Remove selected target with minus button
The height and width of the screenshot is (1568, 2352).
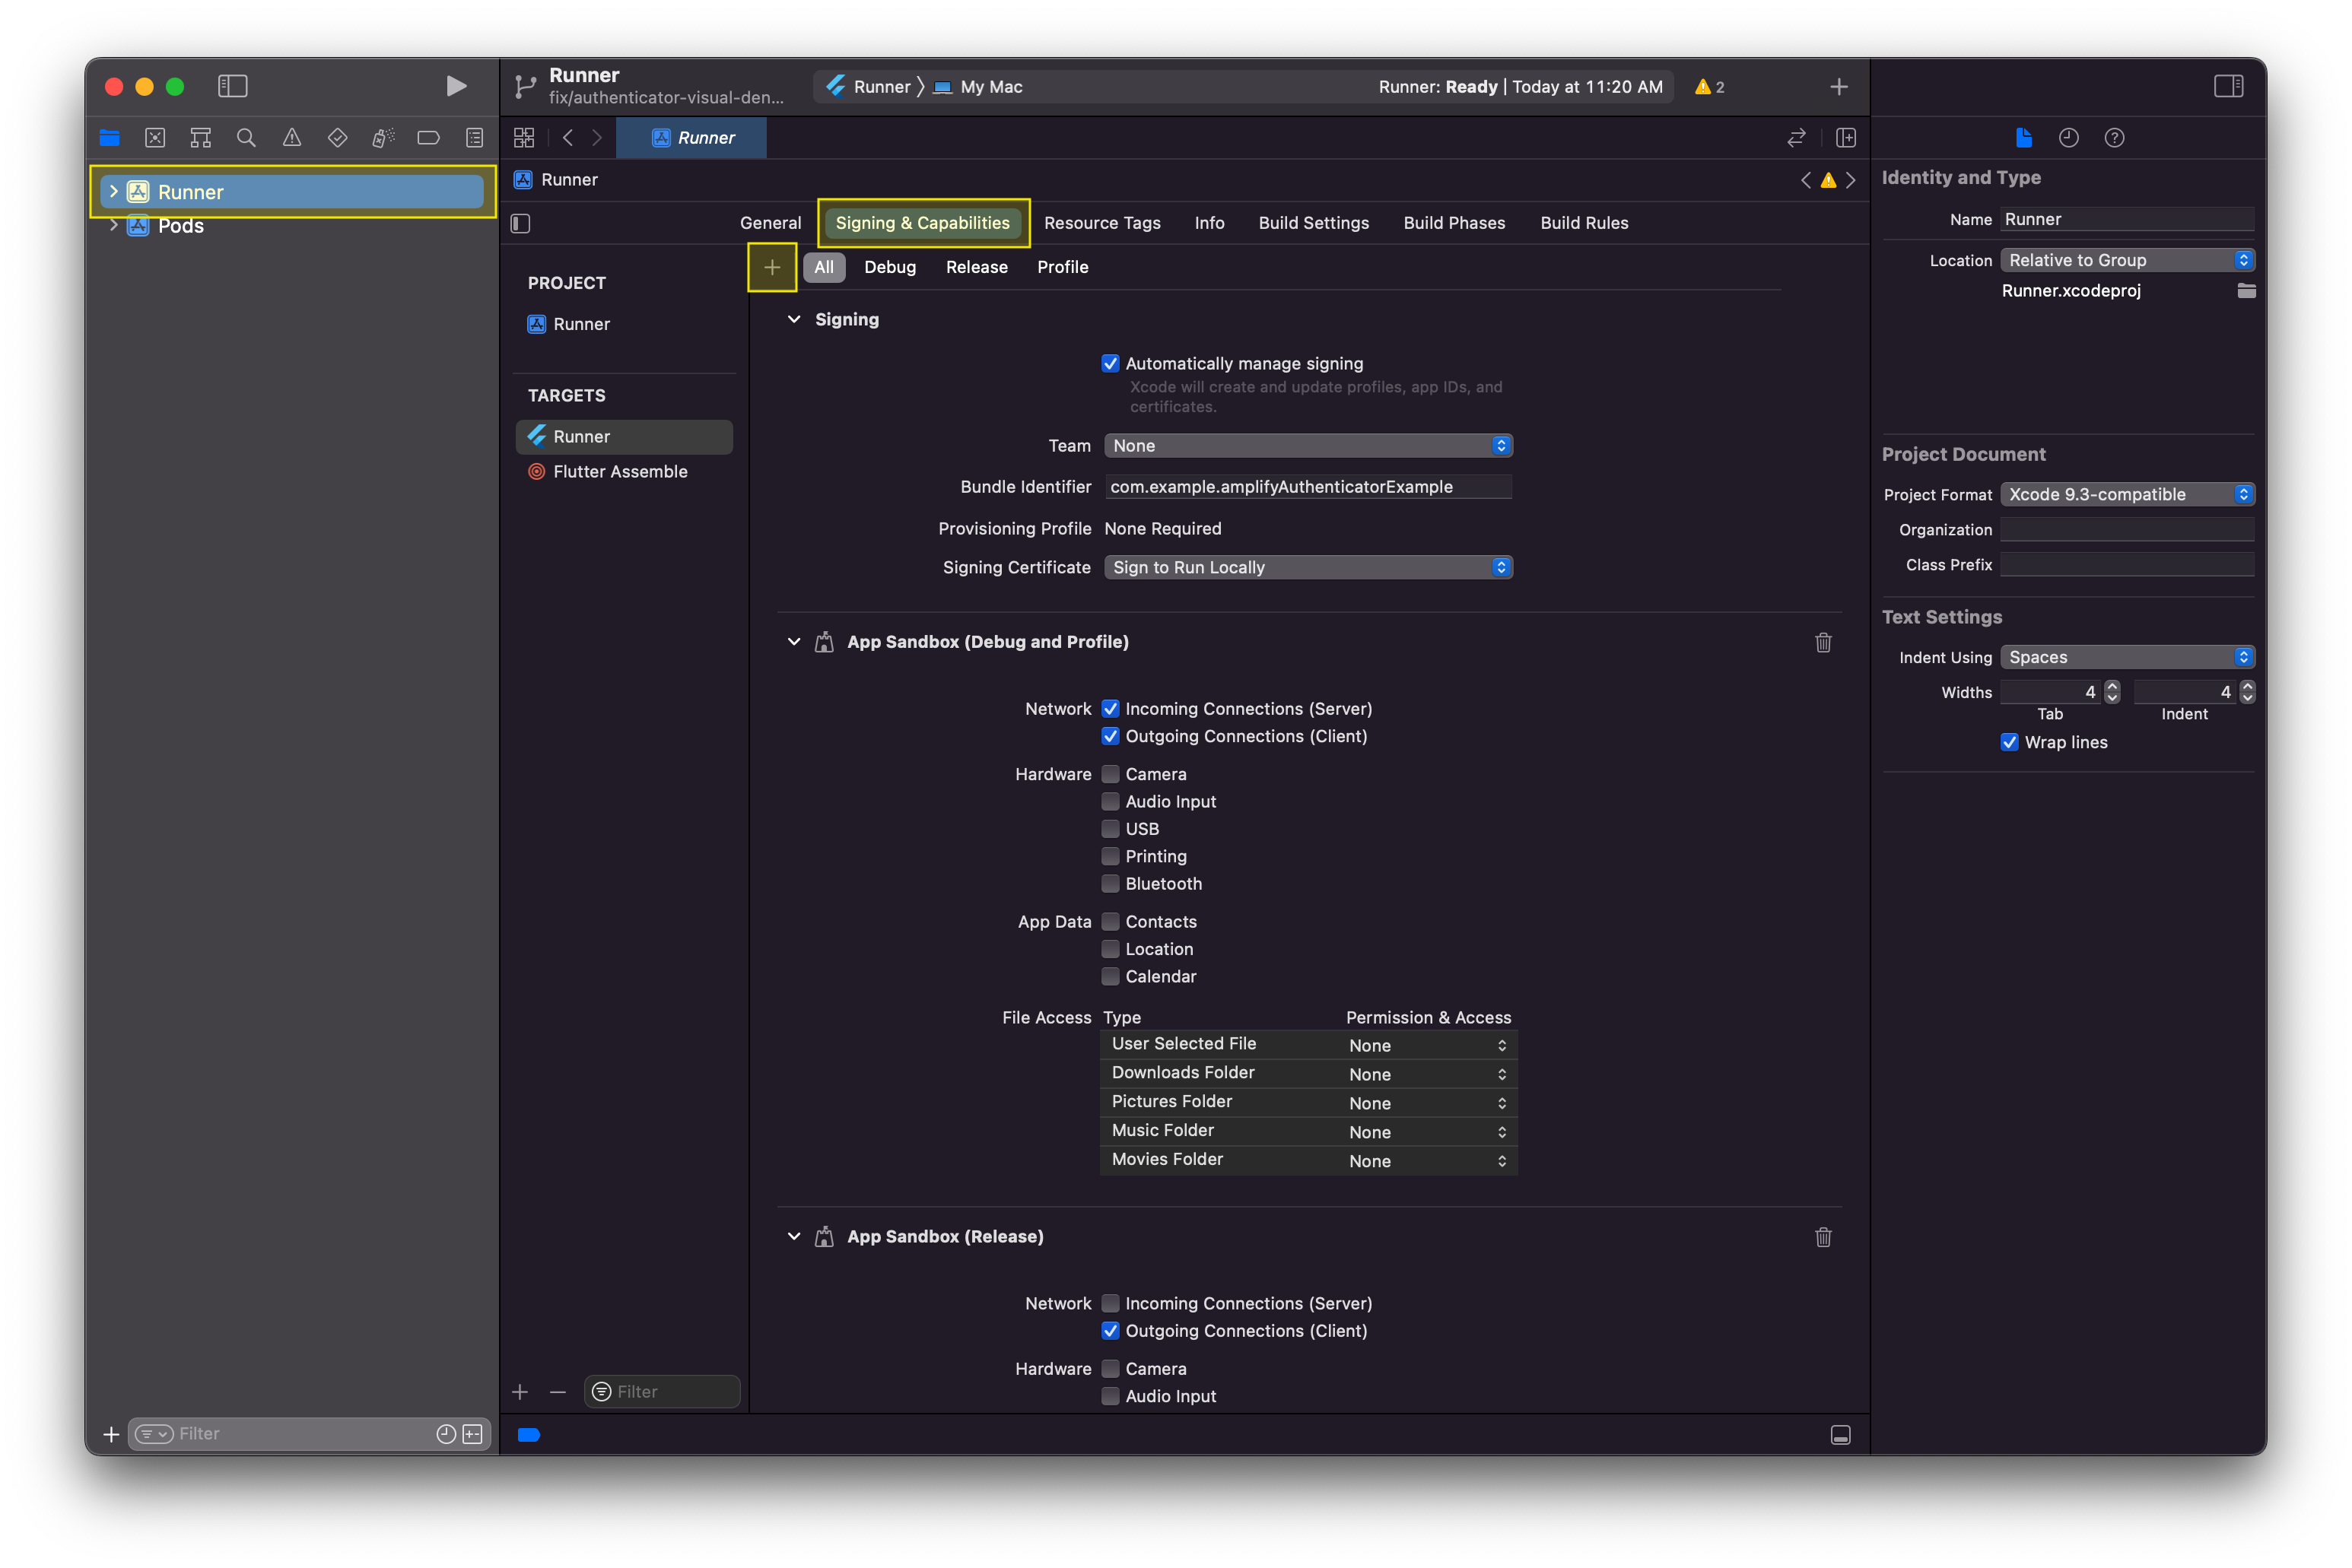(x=558, y=1393)
